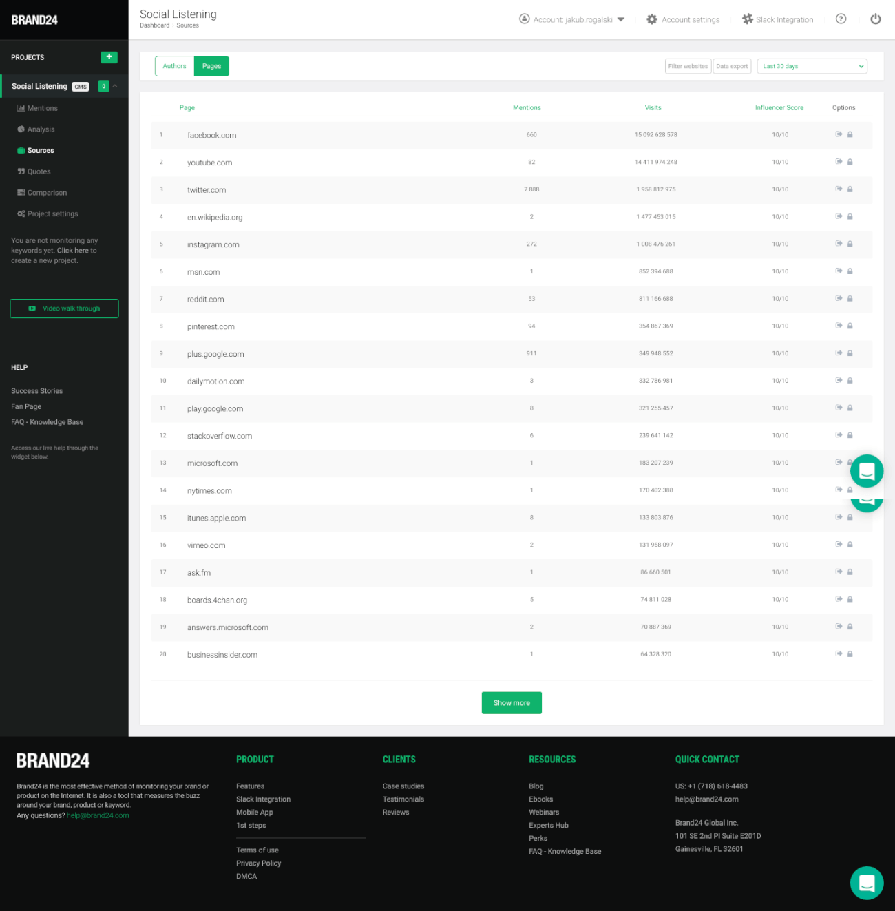Sort table by Visits column header
895x911 pixels.
coord(653,107)
